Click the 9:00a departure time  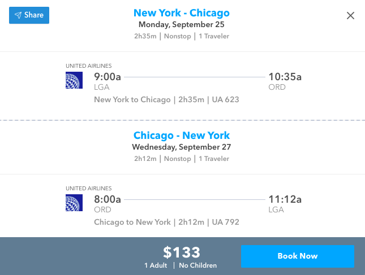tap(108, 76)
